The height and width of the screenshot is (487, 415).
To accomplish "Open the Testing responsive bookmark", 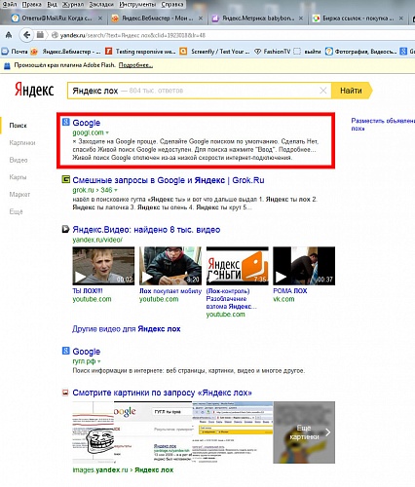I will point(140,52).
